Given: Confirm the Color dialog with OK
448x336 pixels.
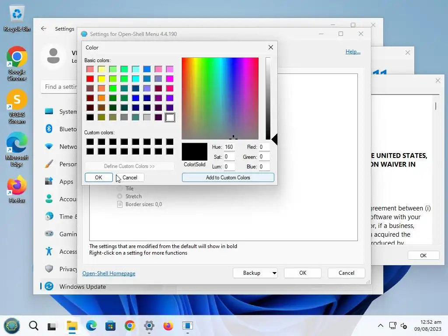Looking at the screenshot, I should (x=98, y=178).
